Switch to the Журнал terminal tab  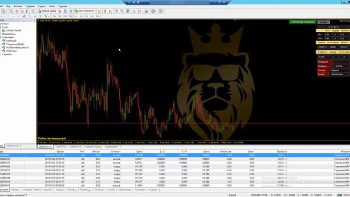153,190
